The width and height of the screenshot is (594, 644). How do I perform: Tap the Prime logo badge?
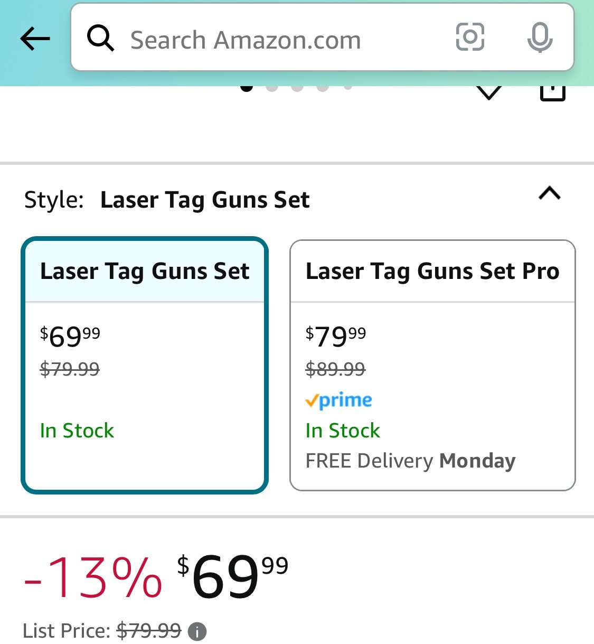[x=338, y=400]
